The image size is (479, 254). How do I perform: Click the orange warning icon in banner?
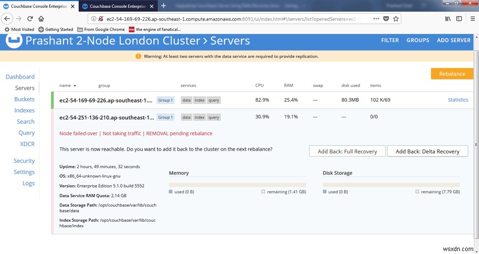coord(138,56)
